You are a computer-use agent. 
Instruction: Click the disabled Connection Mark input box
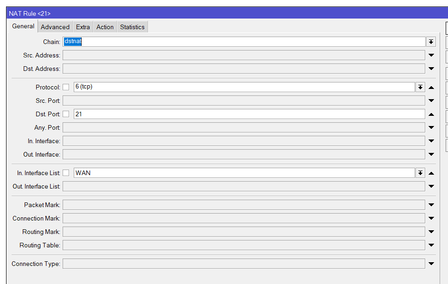(x=244, y=218)
